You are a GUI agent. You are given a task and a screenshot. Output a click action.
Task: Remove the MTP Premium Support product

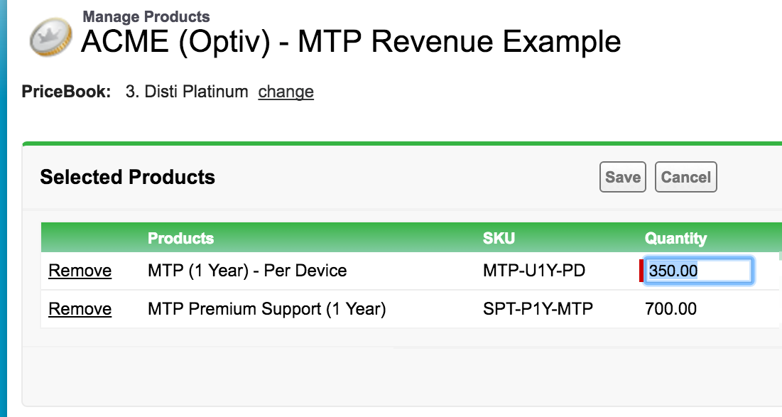[80, 309]
